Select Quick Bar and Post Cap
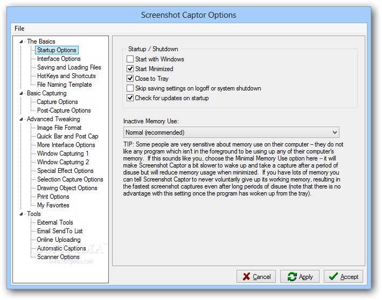This screenshot has height=300, width=382. click(x=67, y=136)
